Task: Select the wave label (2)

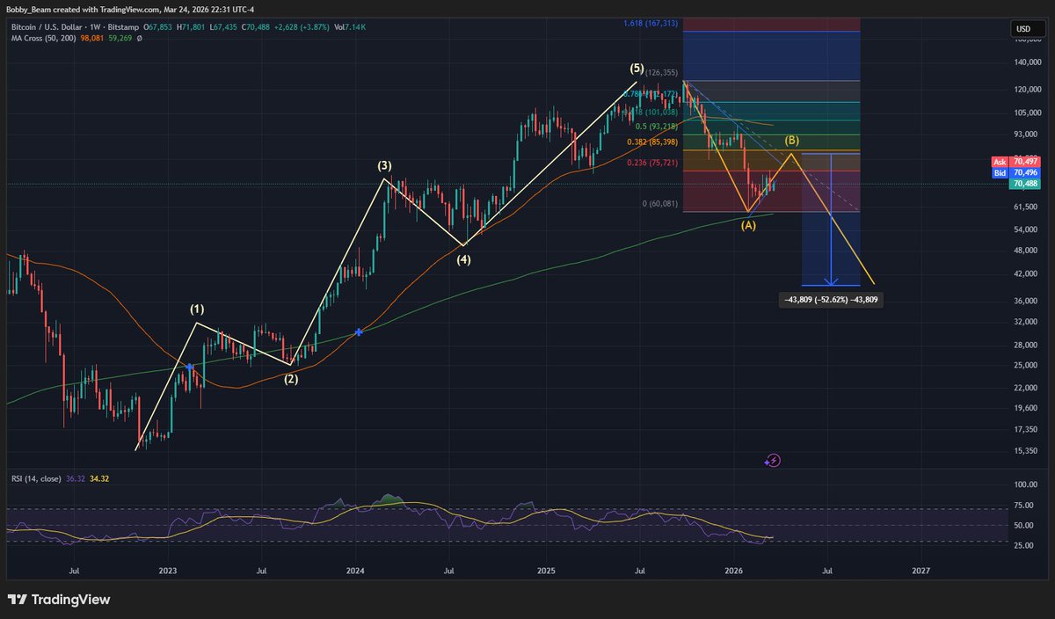Action: [x=291, y=379]
